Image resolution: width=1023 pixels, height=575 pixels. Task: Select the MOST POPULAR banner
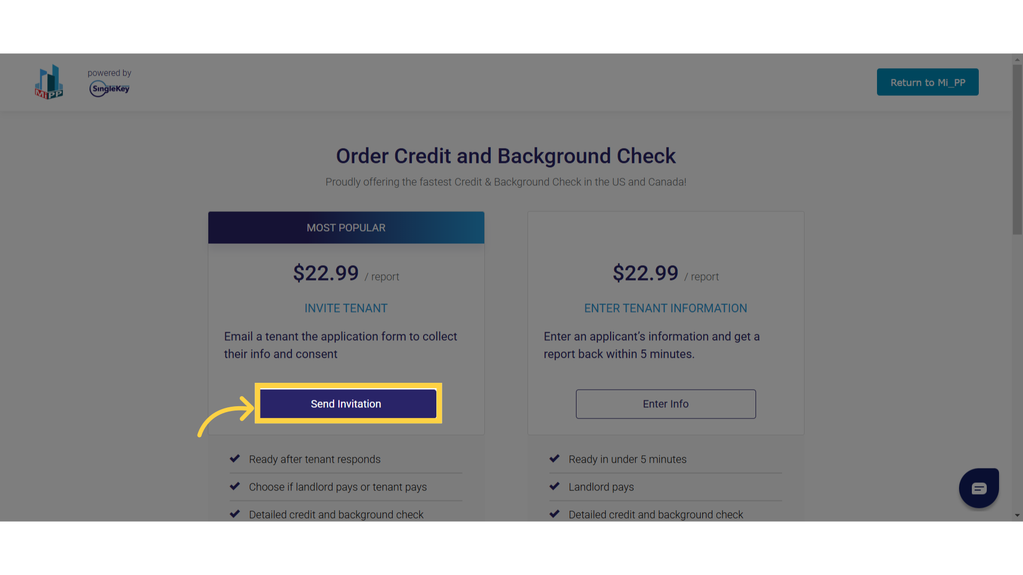(346, 227)
